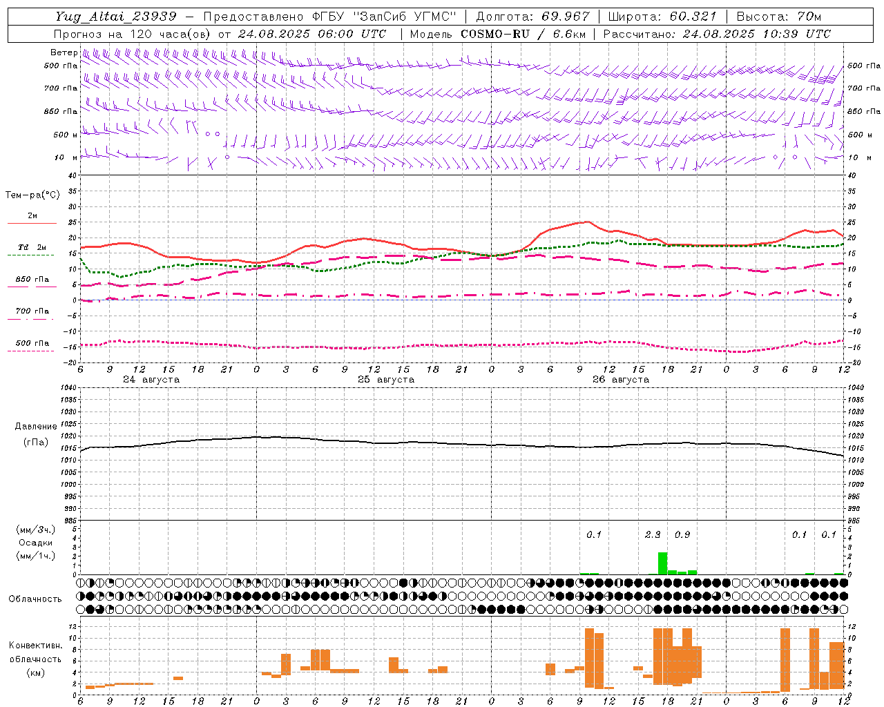Click the '24 августа' date label

click(151, 380)
